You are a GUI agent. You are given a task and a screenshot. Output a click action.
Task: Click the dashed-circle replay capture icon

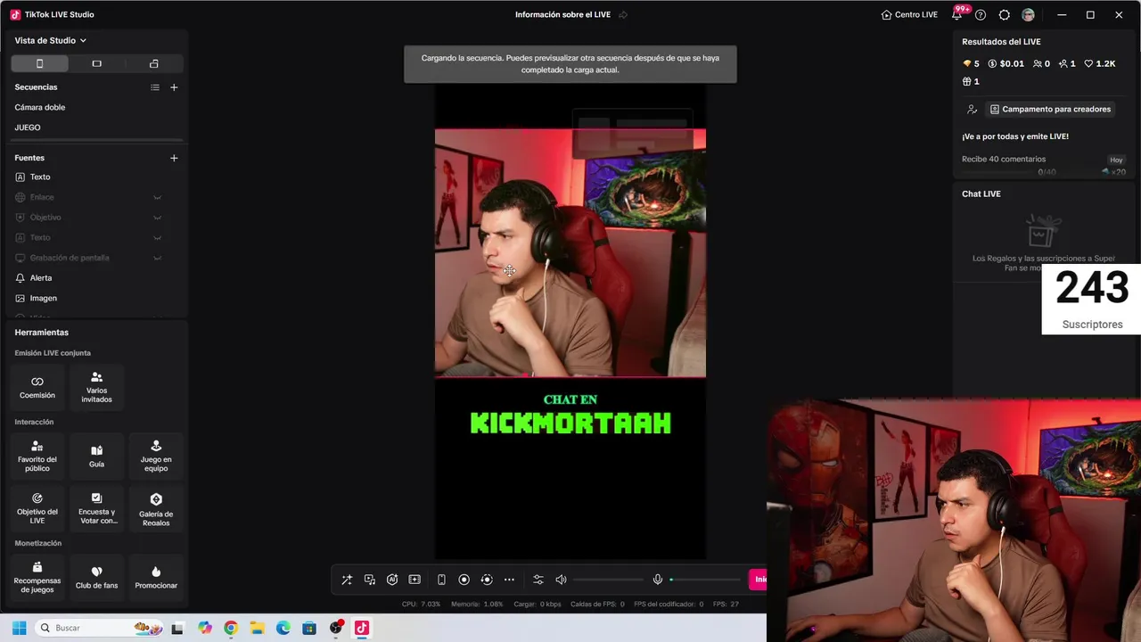tap(487, 580)
